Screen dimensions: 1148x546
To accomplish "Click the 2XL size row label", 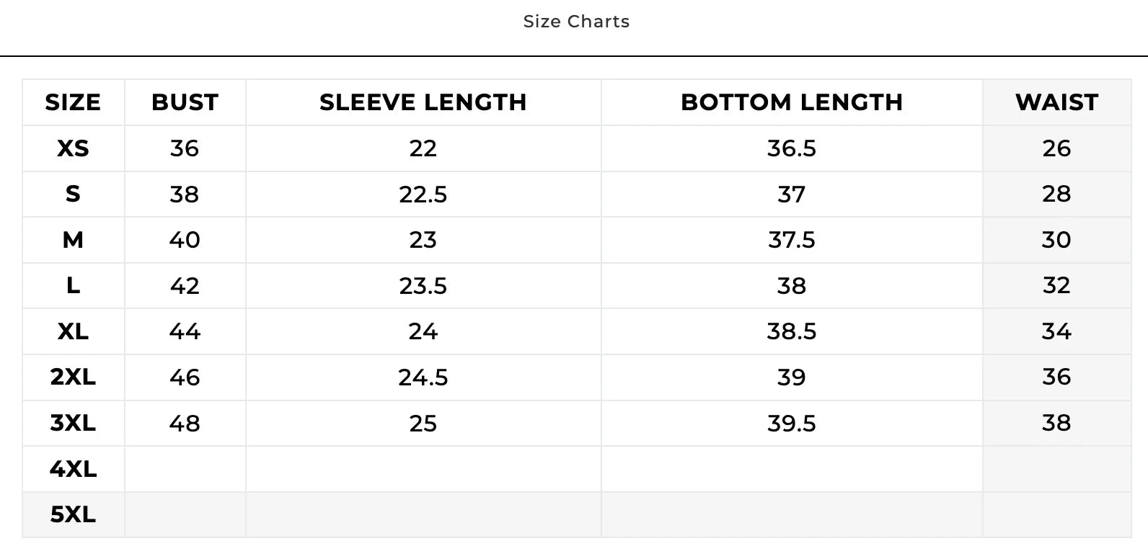I will 73,377.
